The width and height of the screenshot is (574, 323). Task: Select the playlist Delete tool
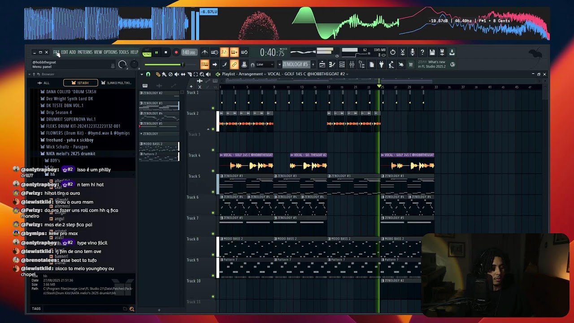(x=170, y=74)
